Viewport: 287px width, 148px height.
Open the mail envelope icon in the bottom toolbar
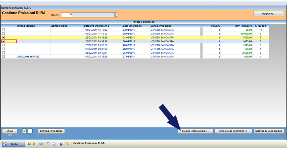click(54, 144)
